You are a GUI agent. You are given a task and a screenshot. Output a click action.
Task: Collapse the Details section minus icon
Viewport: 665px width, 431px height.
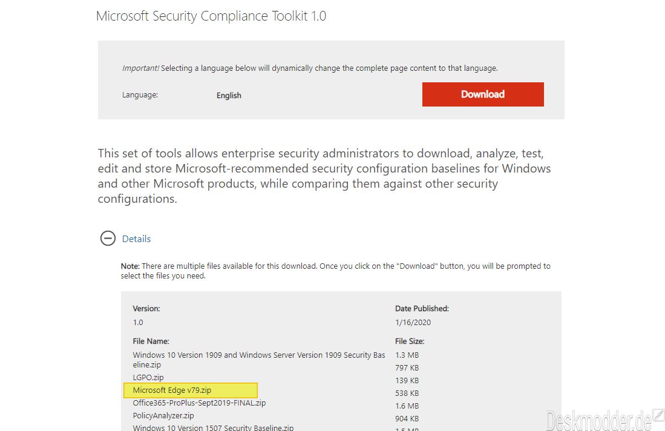[108, 239]
